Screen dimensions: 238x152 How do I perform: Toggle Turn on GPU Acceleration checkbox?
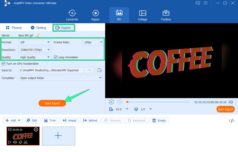3,64
